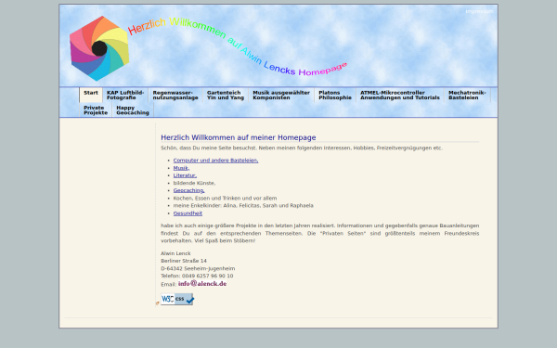Click the info@alenck.de email image
Viewport: 557px width, 348px height.
coord(202,283)
